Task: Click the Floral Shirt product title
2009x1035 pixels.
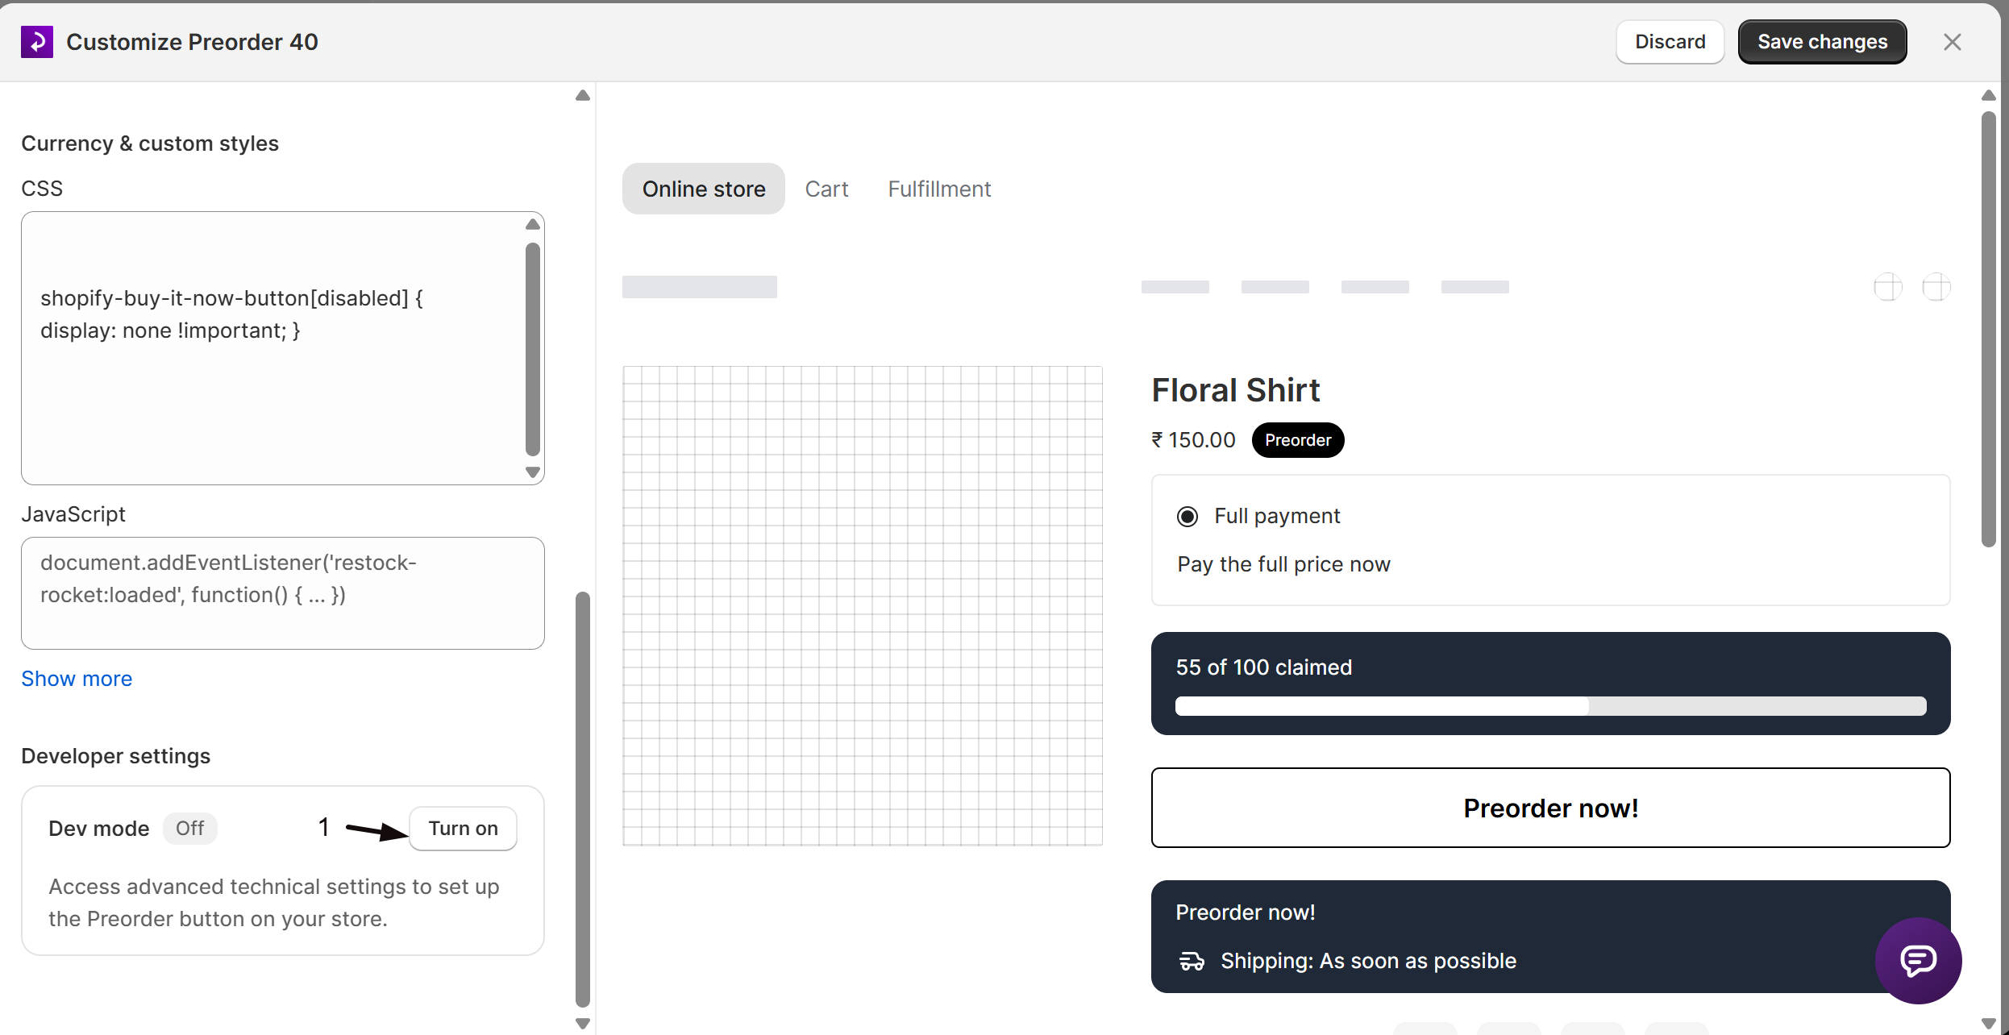Action: click(x=1235, y=390)
